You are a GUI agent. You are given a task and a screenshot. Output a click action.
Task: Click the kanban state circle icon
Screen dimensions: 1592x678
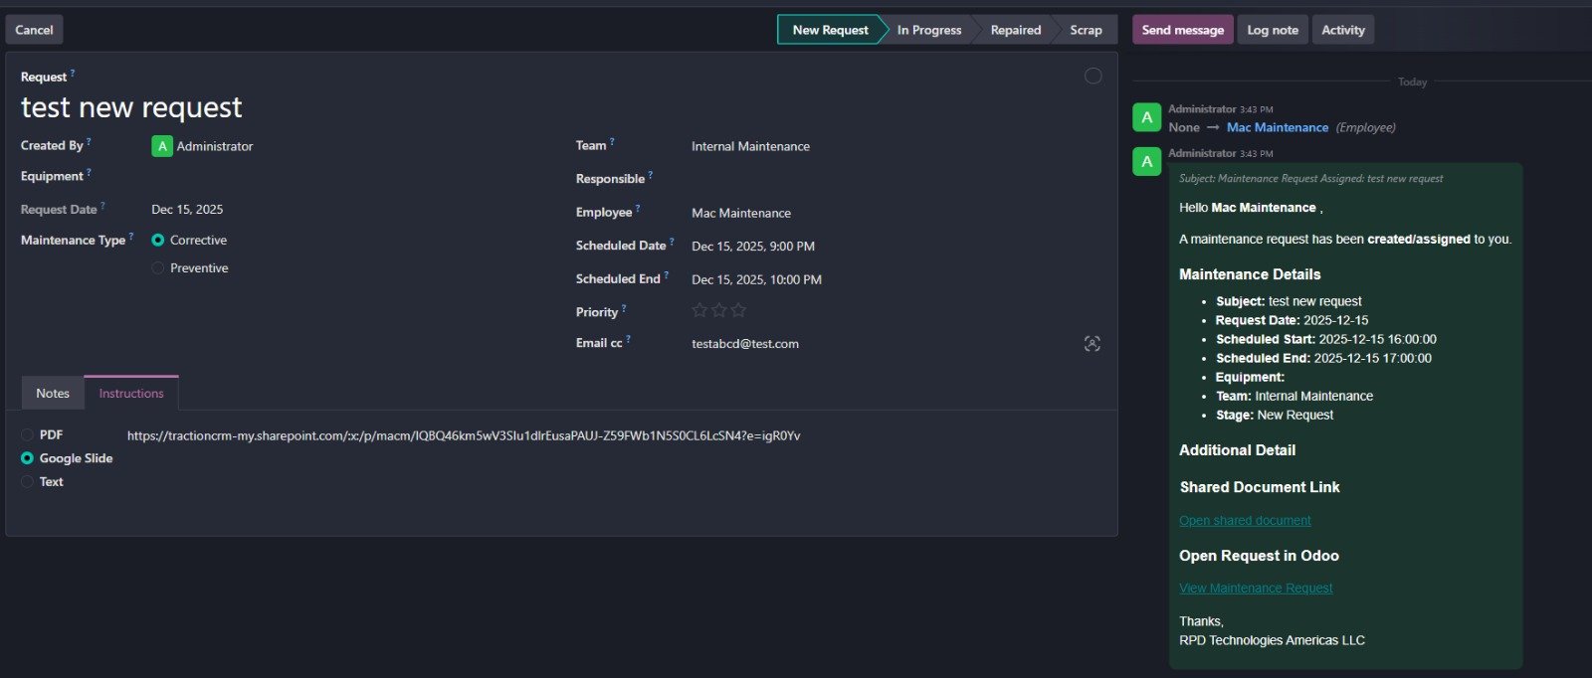coord(1093,77)
